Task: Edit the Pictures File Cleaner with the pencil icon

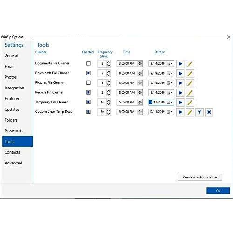Action: click(x=190, y=83)
